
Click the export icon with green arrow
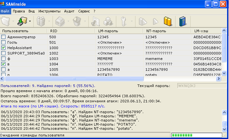pyautogui.click(x=22, y=21)
